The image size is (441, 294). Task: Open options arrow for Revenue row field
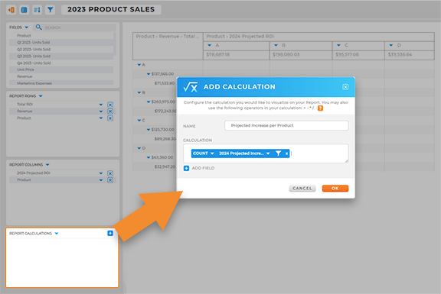coord(101,111)
